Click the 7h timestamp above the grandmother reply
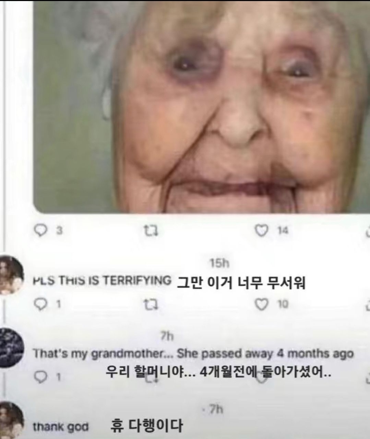The image size is (370, 439). pos(167,337)
